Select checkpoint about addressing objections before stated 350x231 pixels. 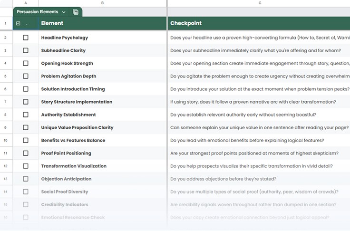[x=259, y=179]
